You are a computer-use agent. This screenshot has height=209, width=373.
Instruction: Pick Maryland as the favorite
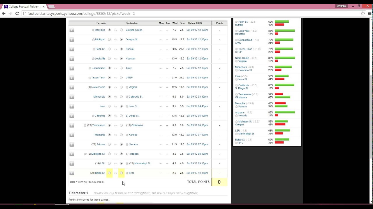(x=109, y=30)
